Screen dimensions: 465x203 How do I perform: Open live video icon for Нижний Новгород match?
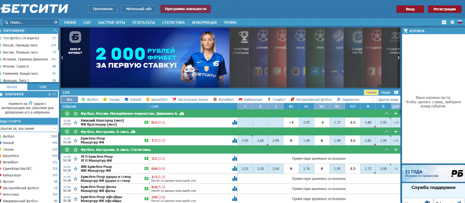tap(146, 123)
